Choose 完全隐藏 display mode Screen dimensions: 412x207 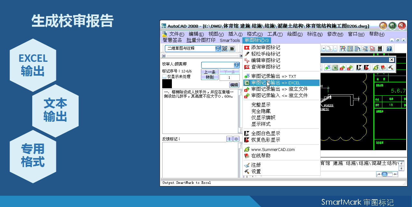(281, 111)
